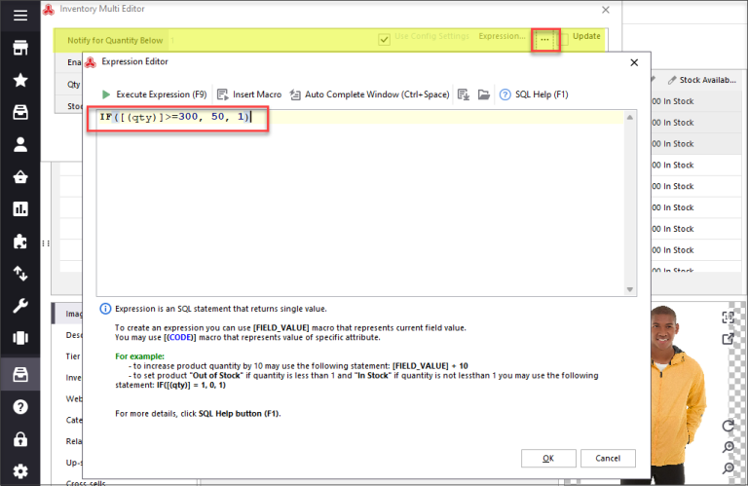Viewport: 748px width, 486px height.
Task: Cancel the Expression Editor dialog
Action: (608, 458)
